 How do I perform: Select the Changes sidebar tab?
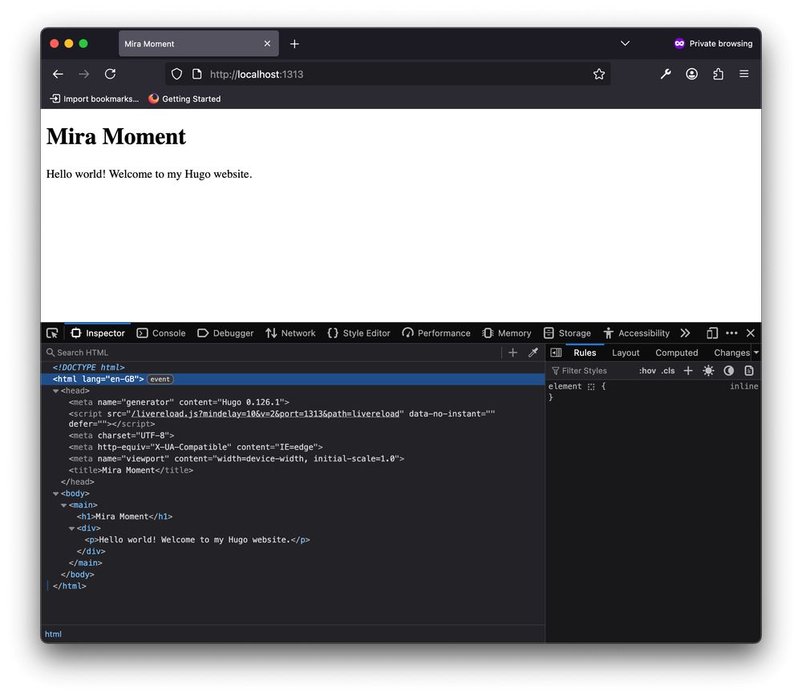pos(731,353)
